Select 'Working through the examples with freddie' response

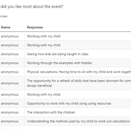59,63
